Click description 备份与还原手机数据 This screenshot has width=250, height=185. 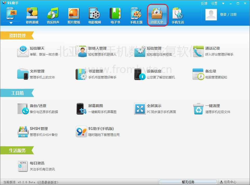click(x=44, y=112)
